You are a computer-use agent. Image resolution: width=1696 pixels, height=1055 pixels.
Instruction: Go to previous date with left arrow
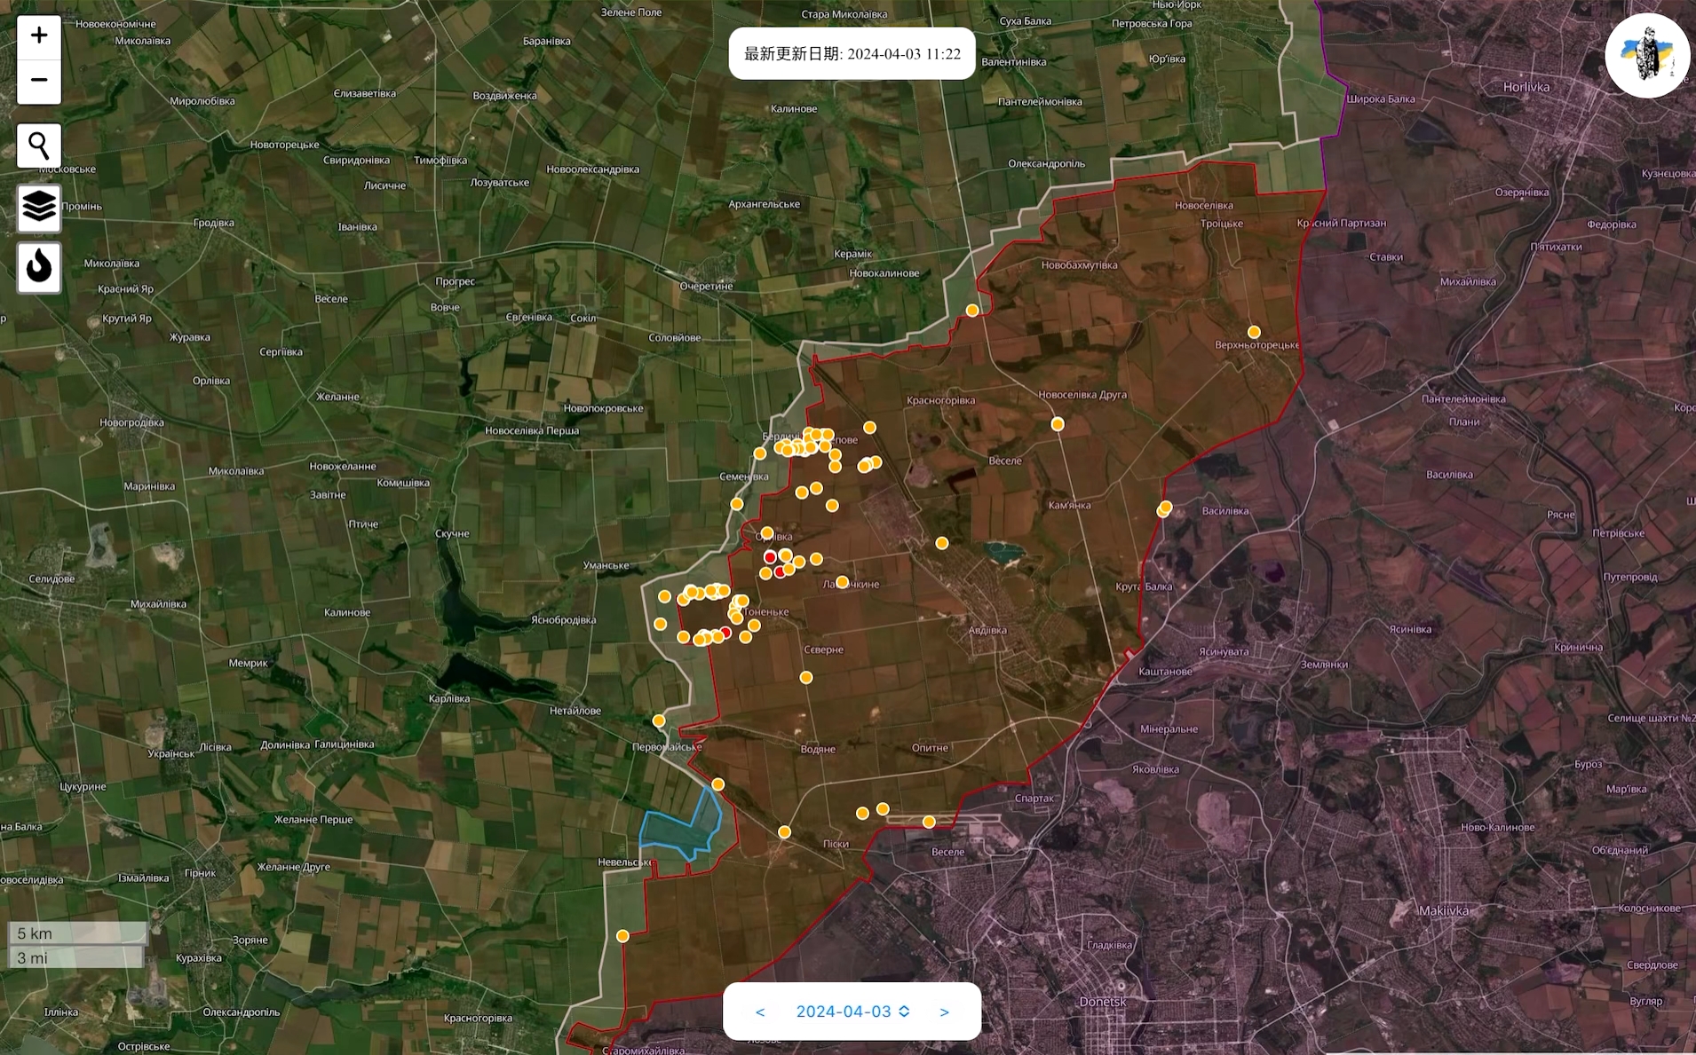tap(760, 1012)
